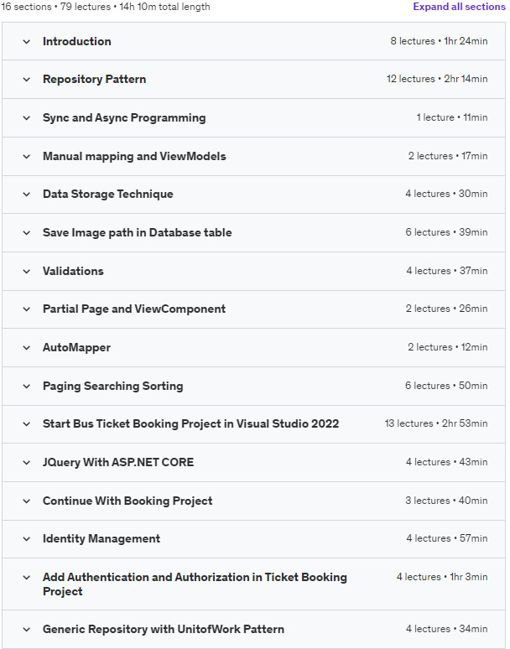Expand the AutoMapper section chevron
Image resolution: width=510 pixels, height=649 pixels.
27,348
